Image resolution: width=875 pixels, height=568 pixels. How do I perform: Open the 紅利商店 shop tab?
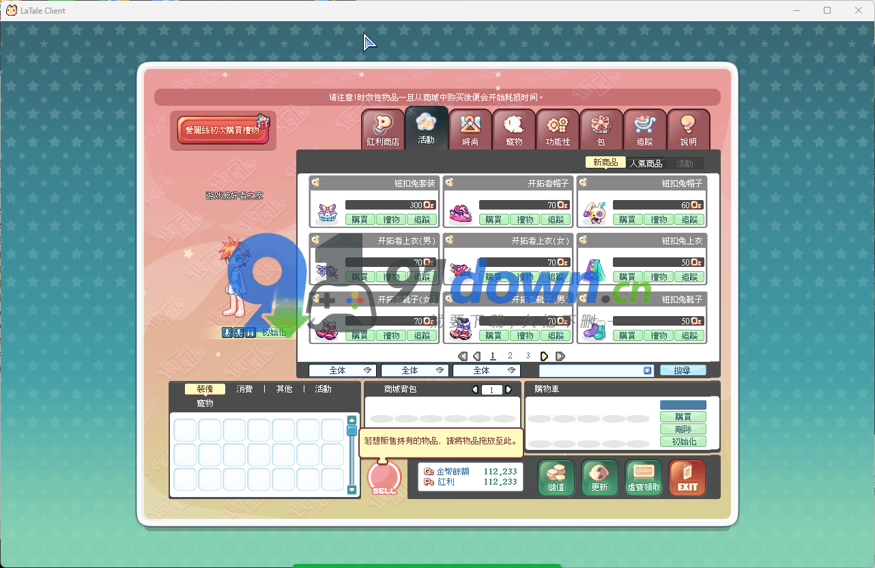pyautogui.click(x=383, y=129)
